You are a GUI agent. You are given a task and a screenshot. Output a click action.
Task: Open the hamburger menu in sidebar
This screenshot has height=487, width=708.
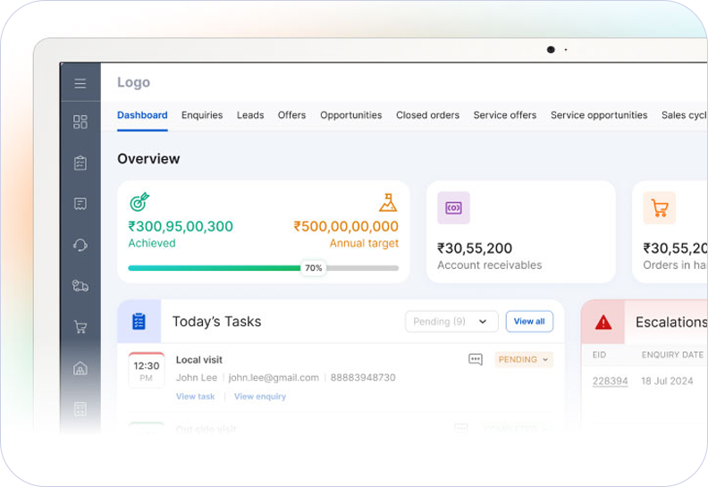(x=80, y=83)
